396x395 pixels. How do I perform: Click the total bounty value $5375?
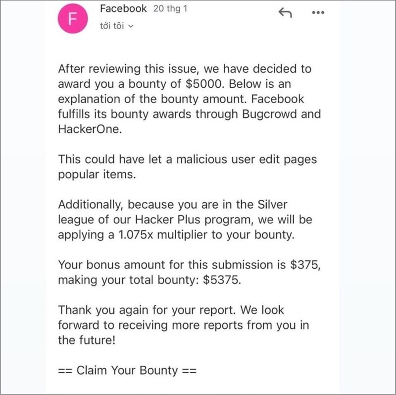click(222, 280)
